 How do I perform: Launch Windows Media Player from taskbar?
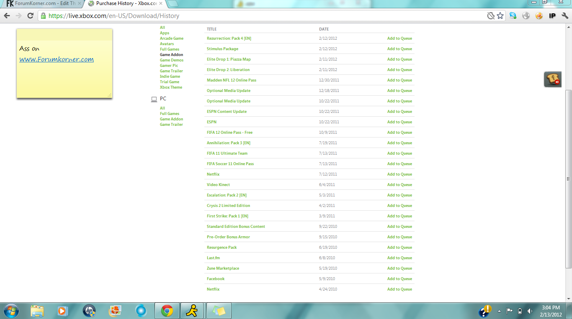[62, 311]
